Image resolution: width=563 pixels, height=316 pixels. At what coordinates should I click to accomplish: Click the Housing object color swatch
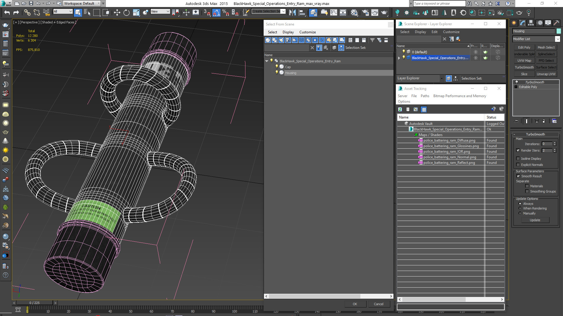pos(559,31)
